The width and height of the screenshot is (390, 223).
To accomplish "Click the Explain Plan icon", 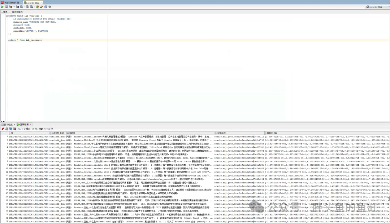I will (10, 7).
